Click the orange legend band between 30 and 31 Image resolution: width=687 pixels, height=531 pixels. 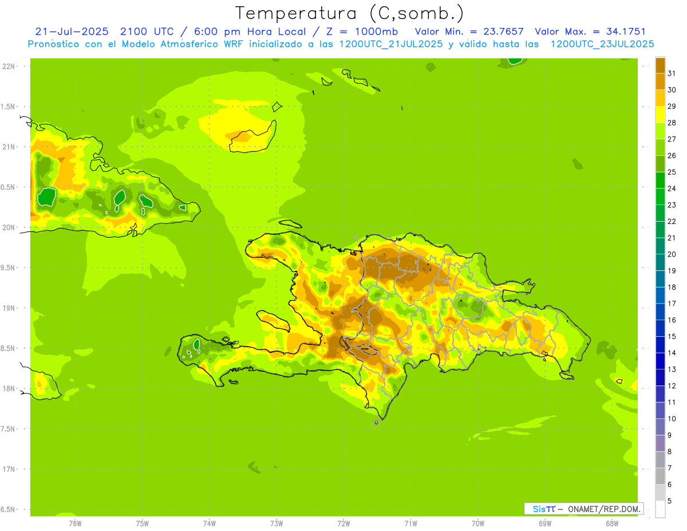pos(660,81)
